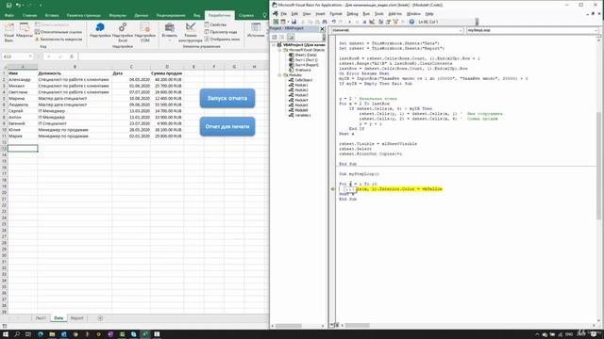Open the File menu in VBA editor
The image size is (604, 339).
tap(283, 14)
